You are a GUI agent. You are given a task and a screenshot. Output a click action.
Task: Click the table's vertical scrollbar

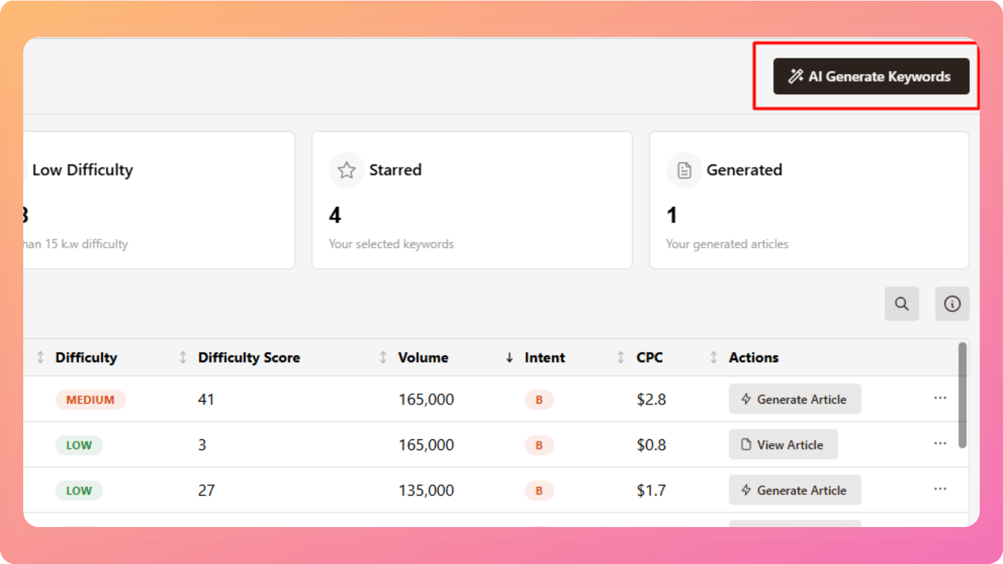pyautogui.click(x=962, y=395)
